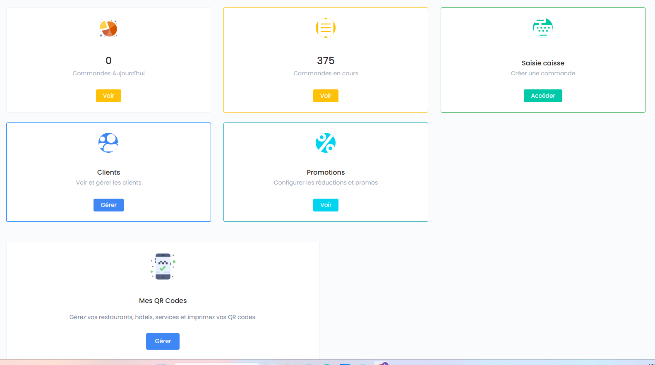Select the Mes QR Codes heading
This screenshot has width=655, height=365.
pos(163,301)
